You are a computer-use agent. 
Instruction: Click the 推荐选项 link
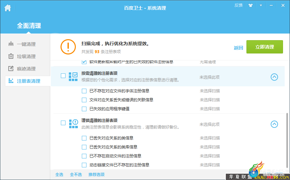[96, 174]
